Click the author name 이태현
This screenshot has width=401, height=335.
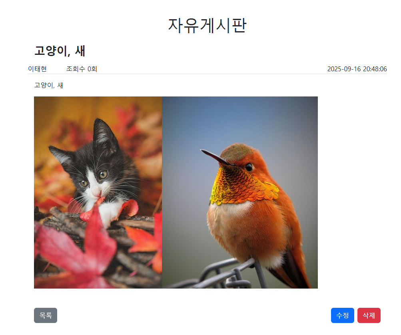pyautogui.click(x=37, y=69)
